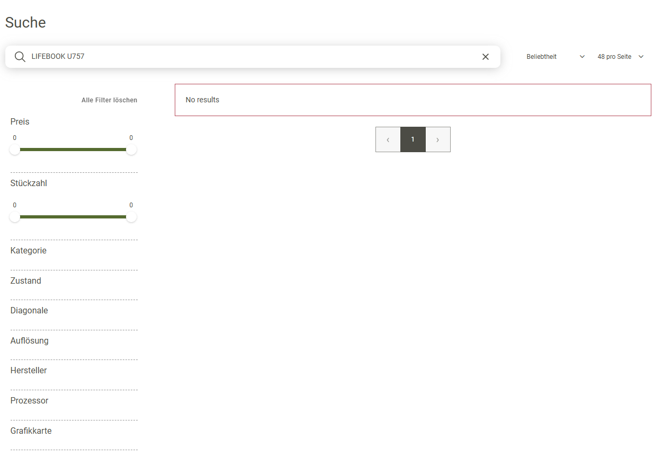Clear the search field with X icon
663x456 pixels.
(x=485, y=57)
